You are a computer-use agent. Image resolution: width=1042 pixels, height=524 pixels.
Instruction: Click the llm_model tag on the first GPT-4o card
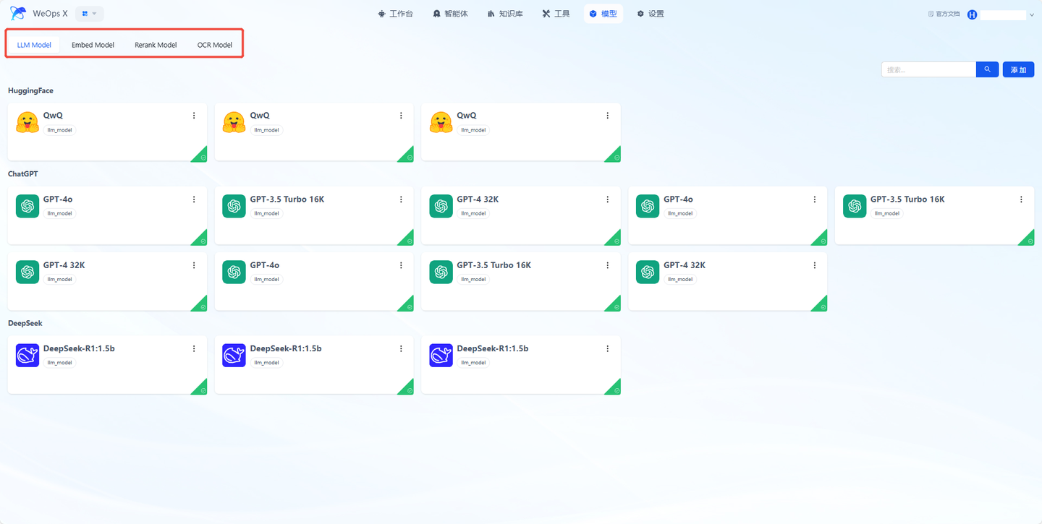pyautogui.click(x=59, y=214)
